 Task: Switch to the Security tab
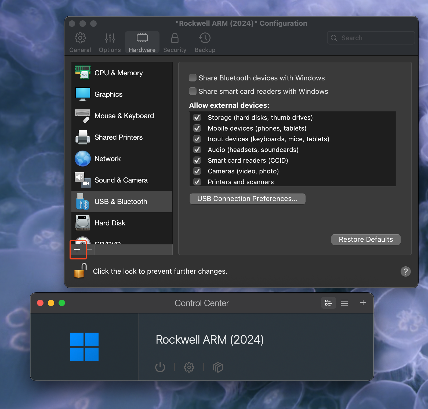[175, 43]
